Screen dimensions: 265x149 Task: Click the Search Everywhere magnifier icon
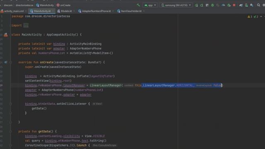pyautogui.click(x=258, y=5)
